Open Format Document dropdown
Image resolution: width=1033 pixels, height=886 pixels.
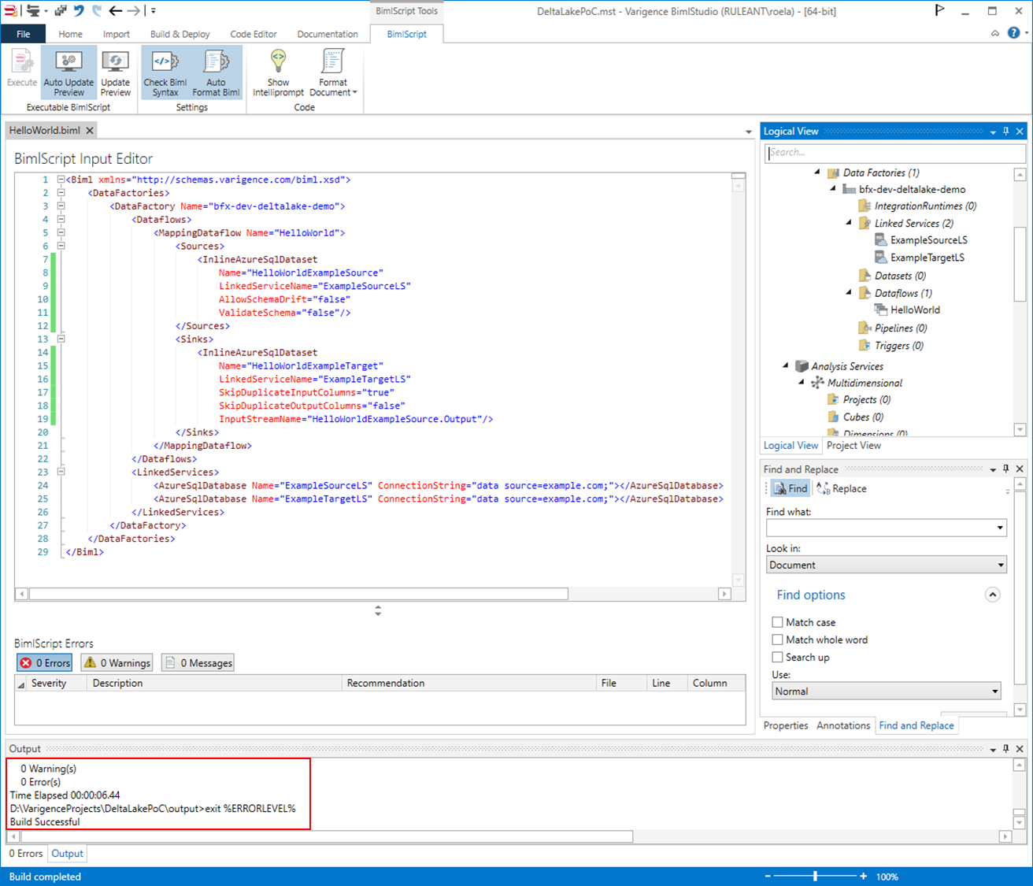pyautogui.click(x=333, y=72)
